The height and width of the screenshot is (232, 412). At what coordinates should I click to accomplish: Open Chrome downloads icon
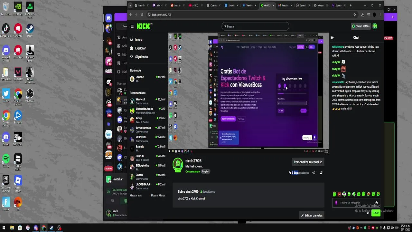click(363, 15)
